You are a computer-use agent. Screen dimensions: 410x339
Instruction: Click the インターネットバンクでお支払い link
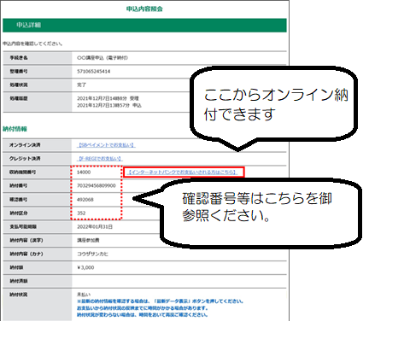pos(184,172)
